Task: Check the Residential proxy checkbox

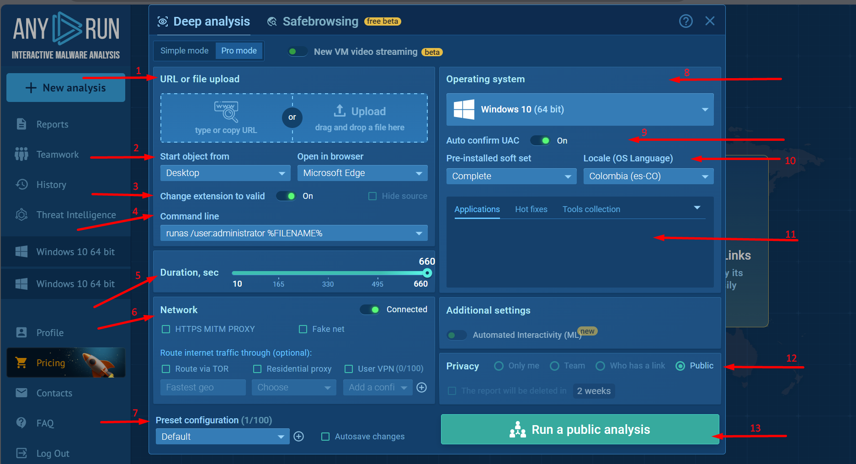Action: (257, 369)
